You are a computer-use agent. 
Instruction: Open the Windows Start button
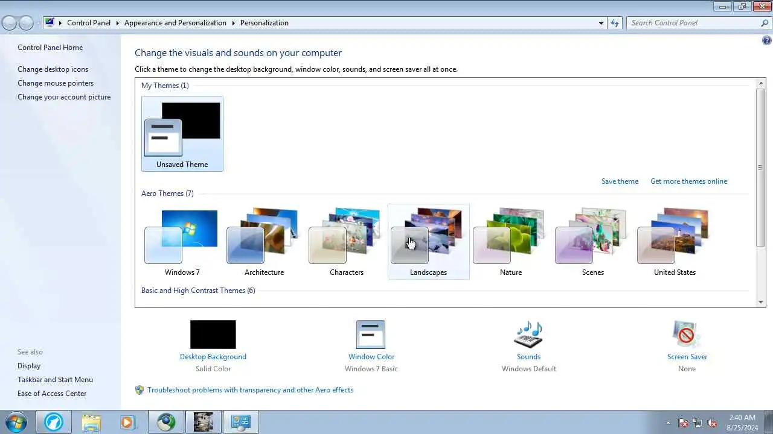coord(16,422)
